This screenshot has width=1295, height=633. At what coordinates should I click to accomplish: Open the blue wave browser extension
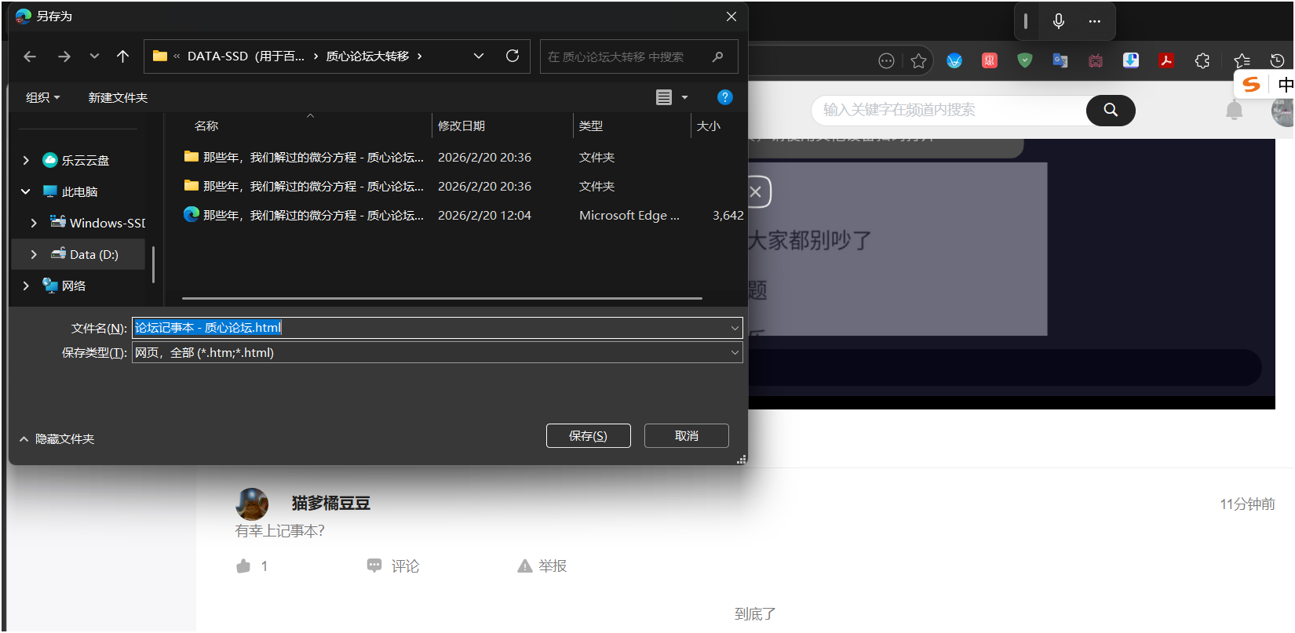pyautogui.click(x=954, y=60)
